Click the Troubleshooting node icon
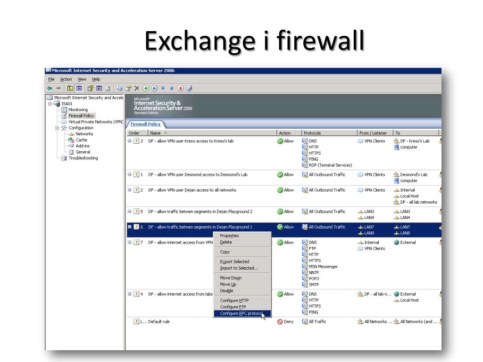 point(64,158)
